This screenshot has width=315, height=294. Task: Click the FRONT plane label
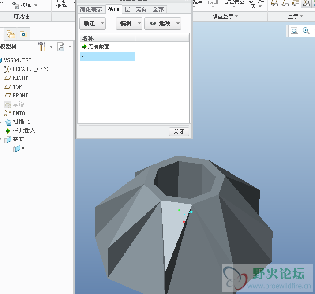[x=20, y=96]
